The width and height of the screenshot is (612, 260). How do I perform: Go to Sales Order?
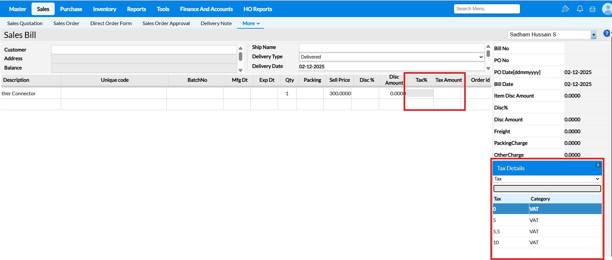click(x=66, y=23)
